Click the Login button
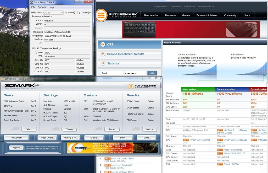The width and height of the screenshot is (268, 173). [152, 73]
